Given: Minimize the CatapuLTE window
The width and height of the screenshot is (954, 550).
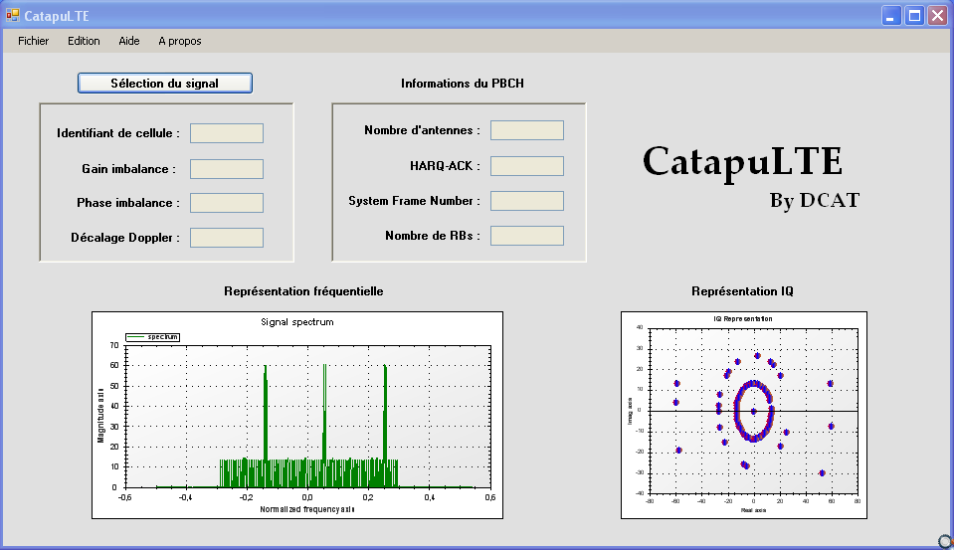Looking at the screenshot, I should point(891,16).
